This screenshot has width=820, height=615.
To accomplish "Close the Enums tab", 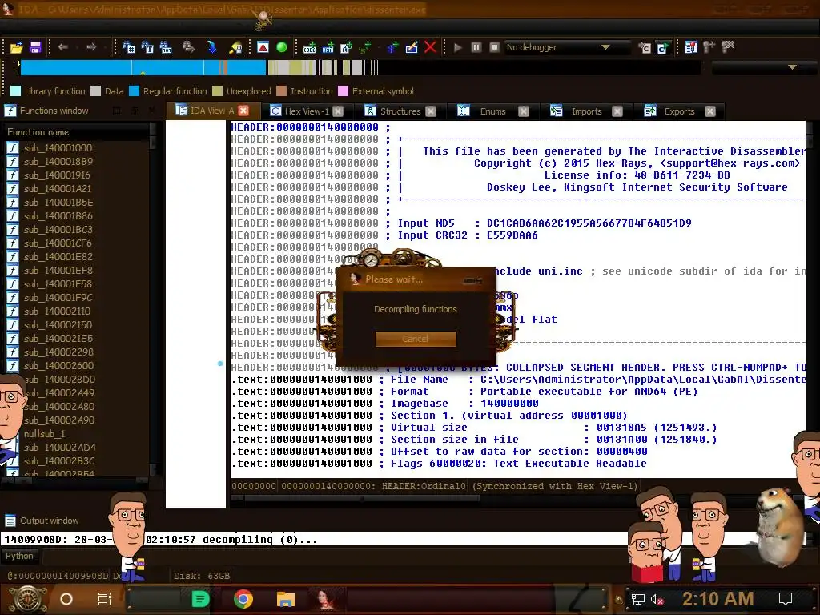I will coord(524,111).
